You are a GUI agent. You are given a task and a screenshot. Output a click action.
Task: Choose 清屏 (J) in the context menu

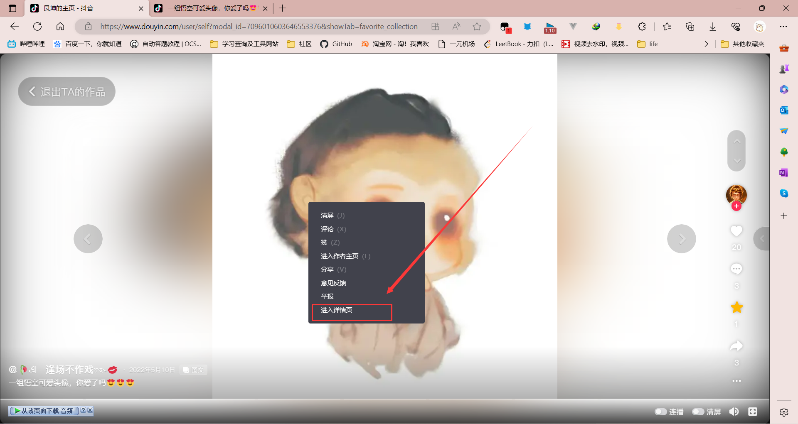click(x=333, y=216)
